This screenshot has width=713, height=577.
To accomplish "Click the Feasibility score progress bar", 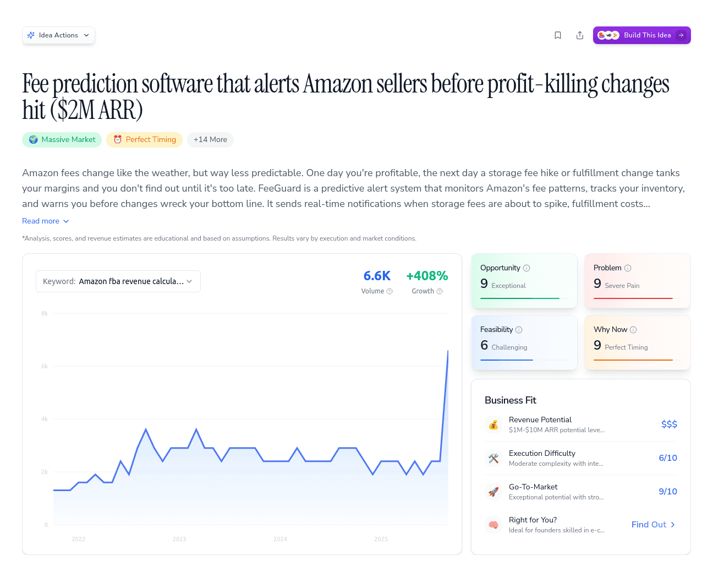I will click(506, 359).
